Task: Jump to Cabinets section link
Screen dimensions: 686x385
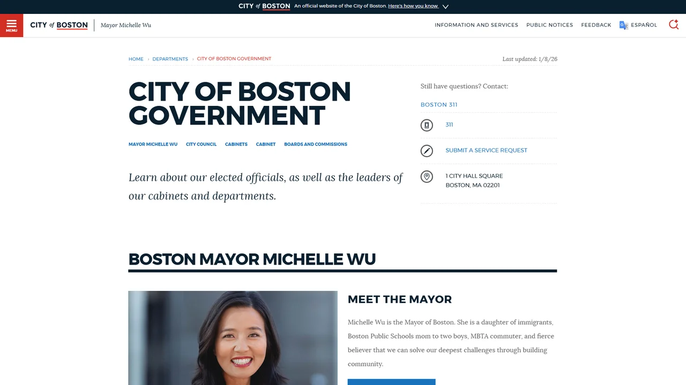Action: click(236, 144)
